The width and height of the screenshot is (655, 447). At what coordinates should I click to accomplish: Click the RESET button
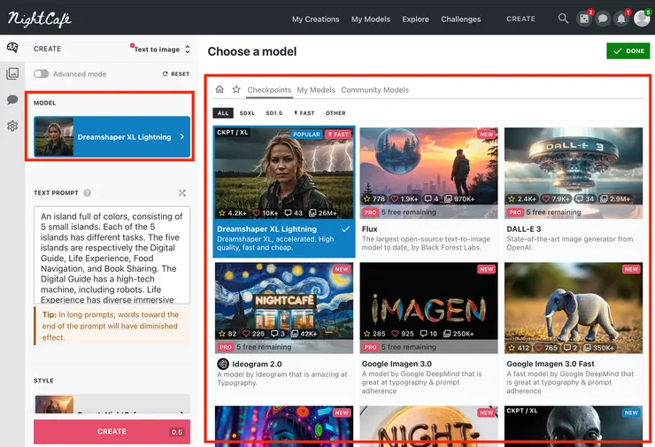pos(176,74)
